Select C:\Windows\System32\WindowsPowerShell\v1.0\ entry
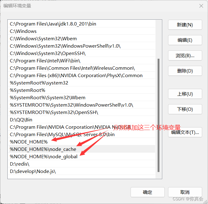 click(82, 46)
